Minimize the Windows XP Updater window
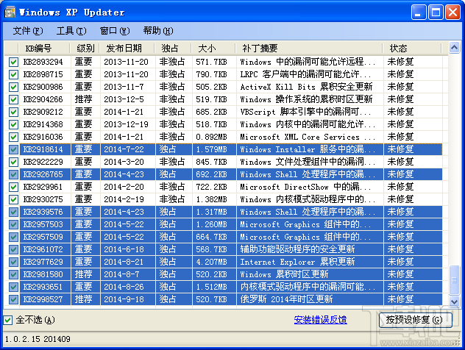 [x=419, y=12]
